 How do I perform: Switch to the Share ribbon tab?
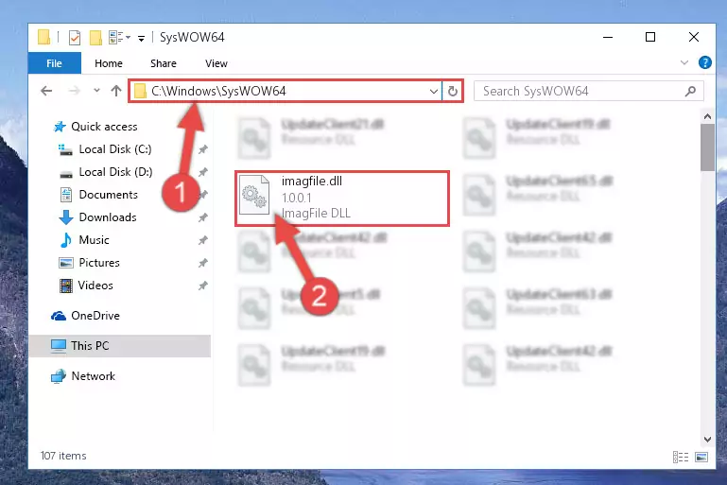click(x=164, y=63)
